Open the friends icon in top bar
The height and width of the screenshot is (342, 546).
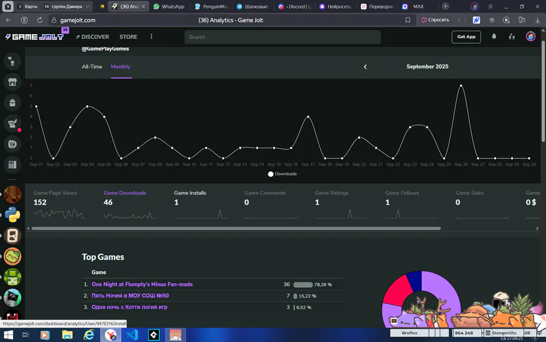(x=511, y=36)
